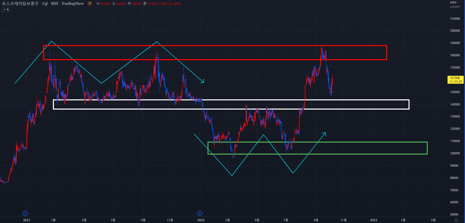Click the 70000 price axis label
465x223 pixels.
click(454, 190)
